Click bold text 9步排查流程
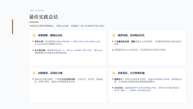Viewport: 193px width, 109px height. click(69, 79)
